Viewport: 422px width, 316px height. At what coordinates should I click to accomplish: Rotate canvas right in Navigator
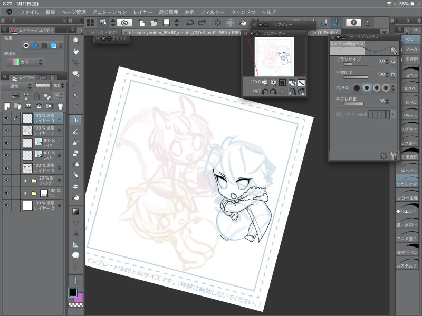[273, 92]
